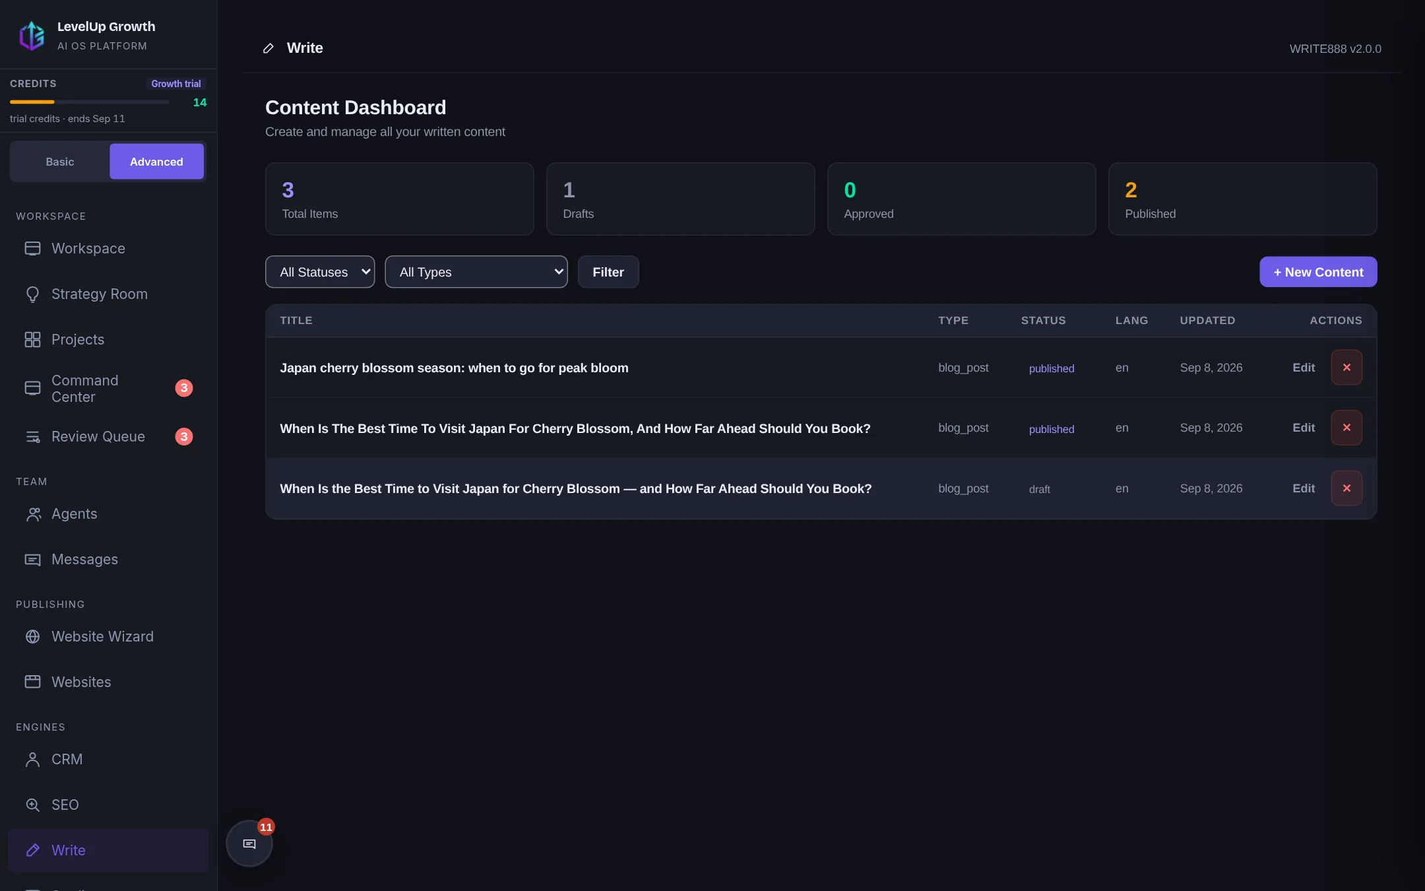
Task: Click Review Queue badge showing 3
Action: (x=184, y=436)
